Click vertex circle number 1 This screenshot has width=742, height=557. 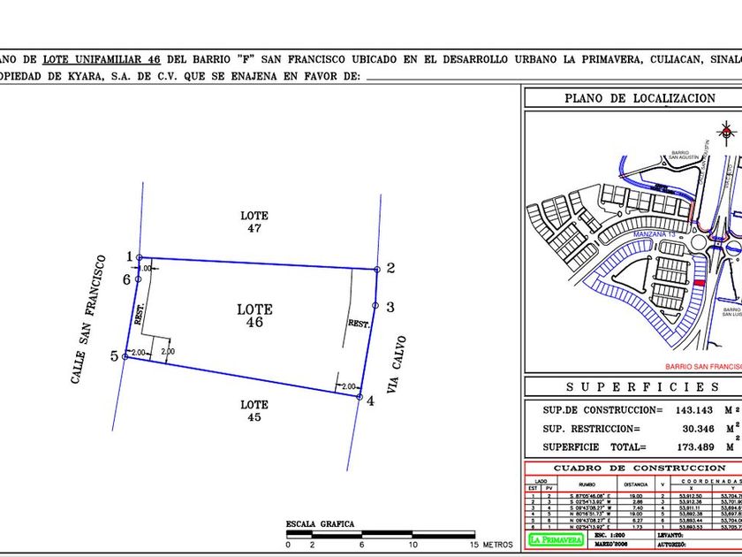pos(140,257)
